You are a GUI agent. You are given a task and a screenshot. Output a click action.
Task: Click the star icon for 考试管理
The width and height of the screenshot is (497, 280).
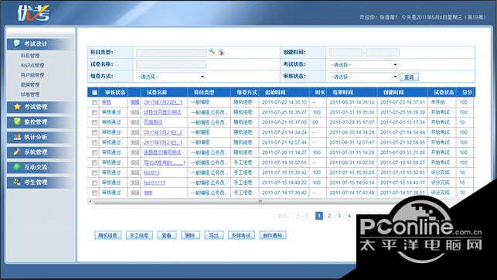pos(17,107)
